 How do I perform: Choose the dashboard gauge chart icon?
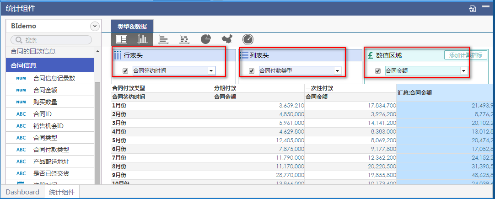coord(247,39)
